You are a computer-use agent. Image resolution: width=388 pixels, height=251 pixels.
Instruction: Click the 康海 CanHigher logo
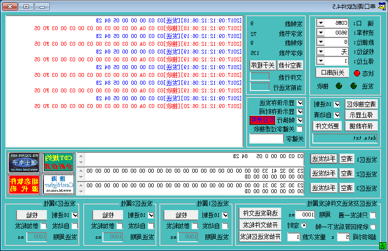[59, 184]
